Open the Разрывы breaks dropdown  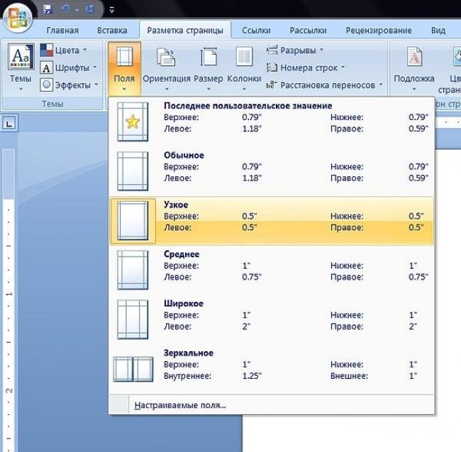pos(295,50)
